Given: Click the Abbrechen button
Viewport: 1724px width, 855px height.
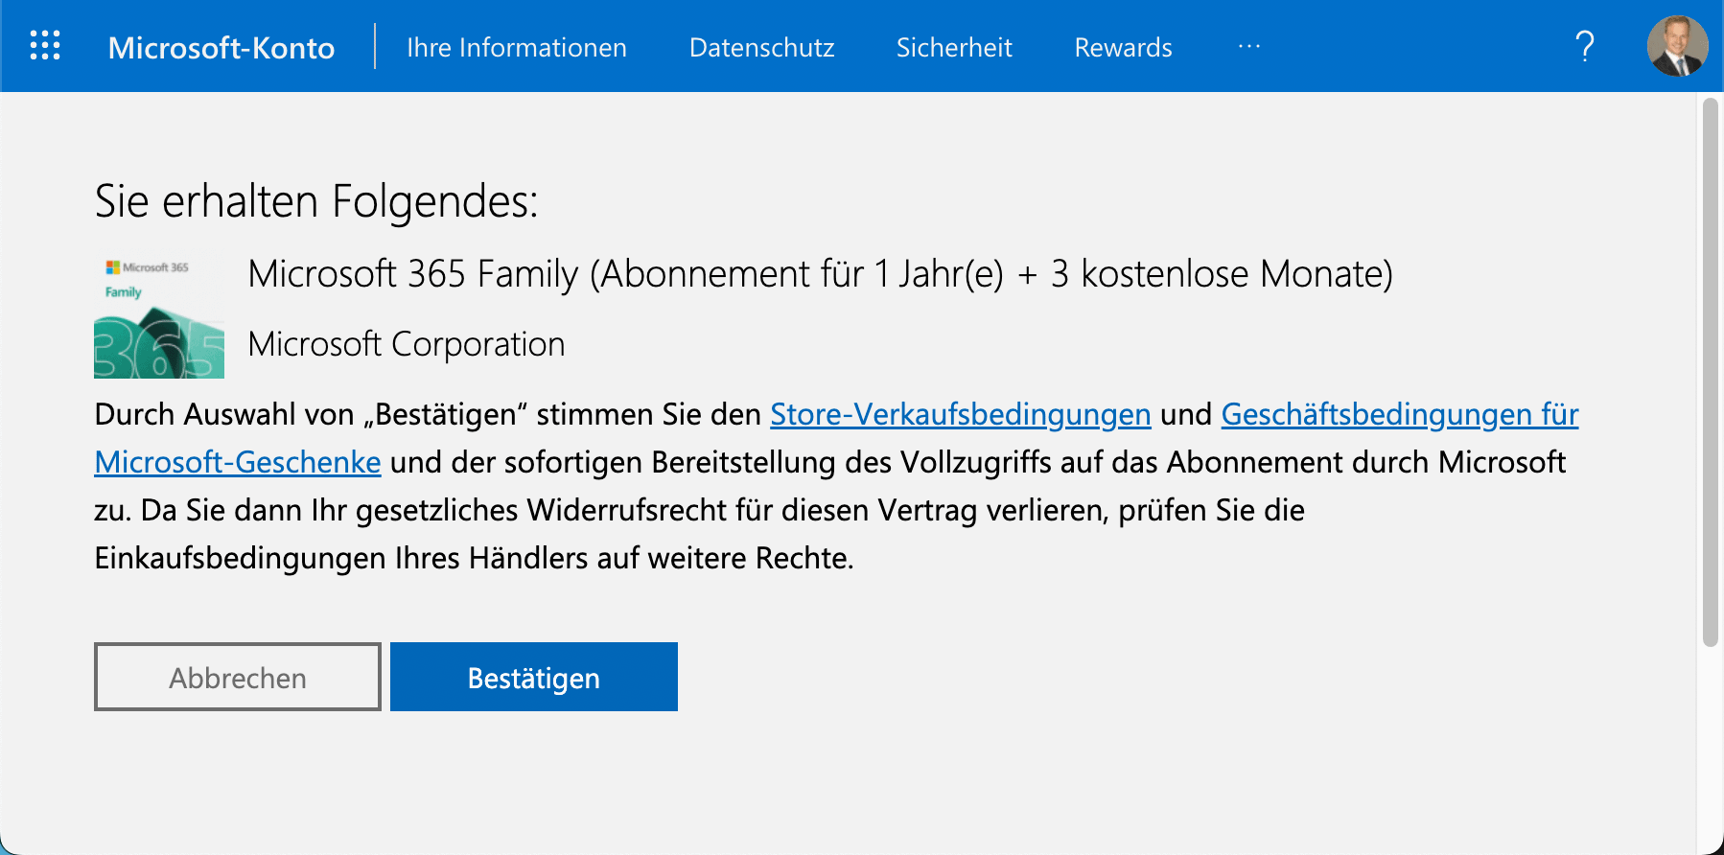Looking at the screenshot, I should 238,677.
